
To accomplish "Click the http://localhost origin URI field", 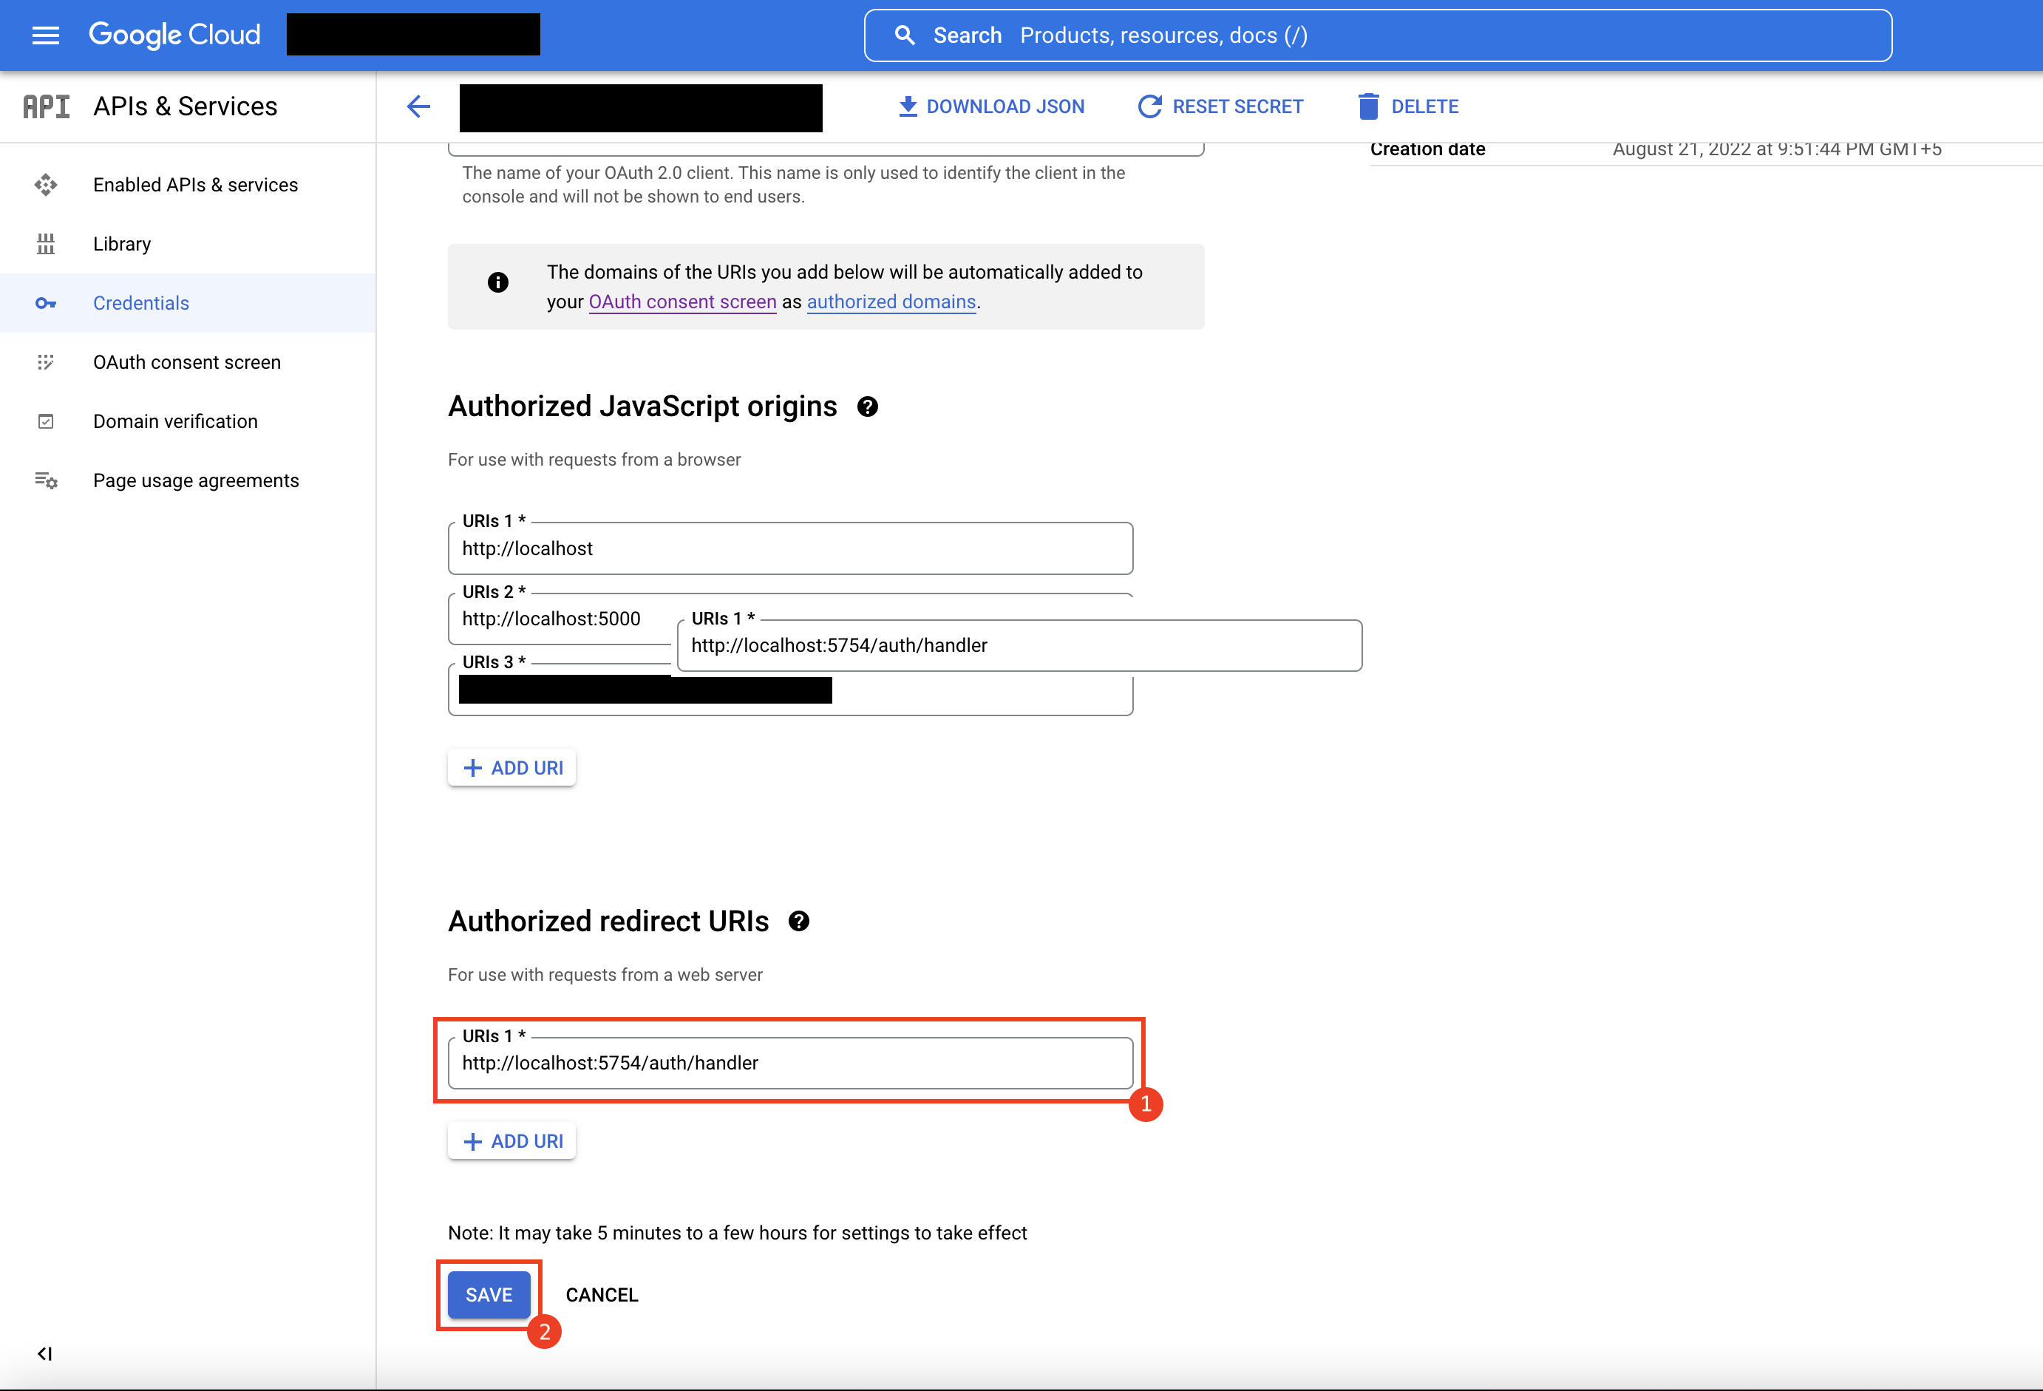I will (789, 548).
